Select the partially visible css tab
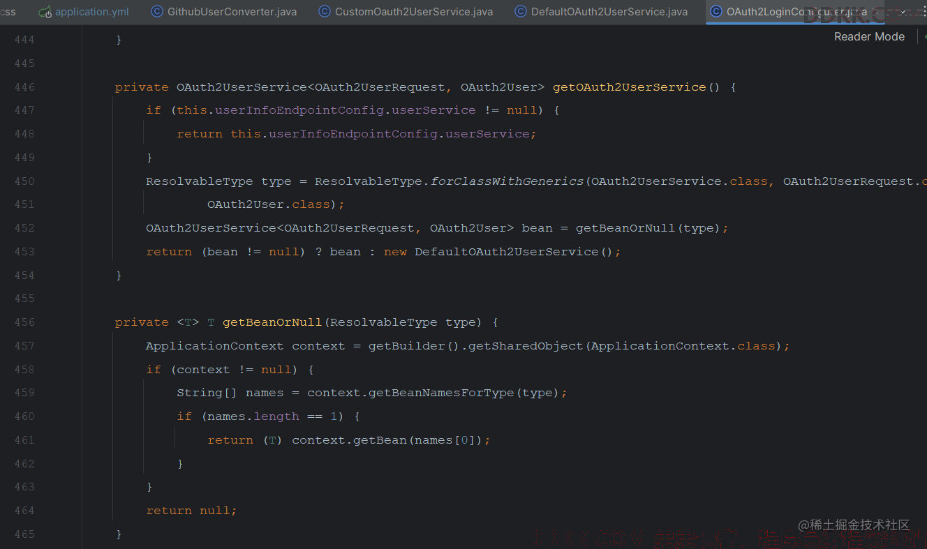 8,12
